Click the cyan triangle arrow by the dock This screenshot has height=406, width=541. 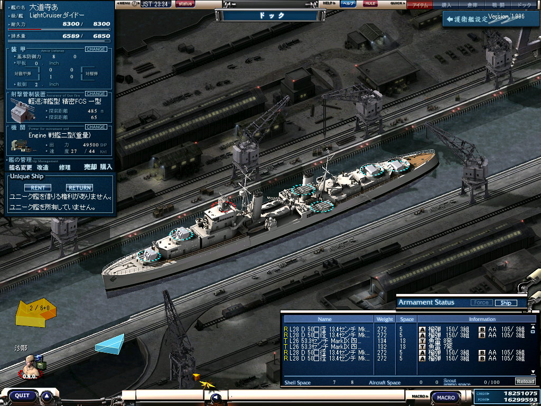(x=111, y=344)
